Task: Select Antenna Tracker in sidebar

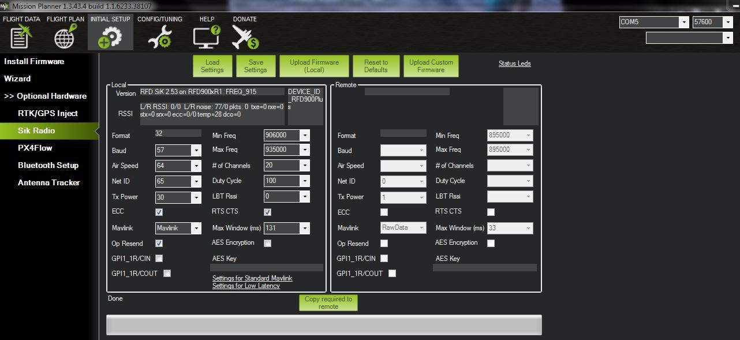Action: 49,183
